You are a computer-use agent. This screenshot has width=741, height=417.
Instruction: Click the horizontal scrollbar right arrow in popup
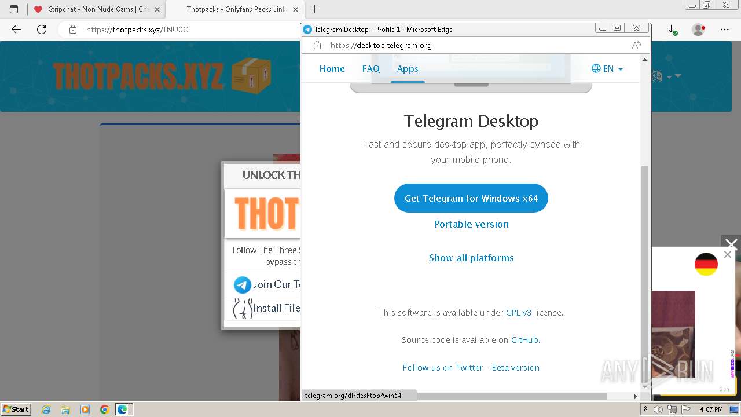tap(636, 396)
